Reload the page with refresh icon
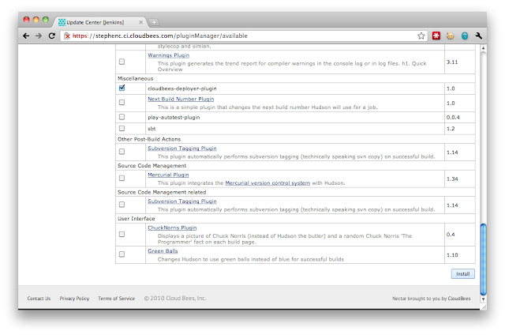Viewport: 505px width, 335px height. click(x=52, y=36)
